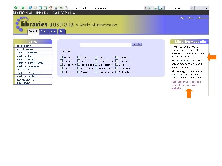This screenshot has width=222, height=166.
Task: Open the search engine selector dropdown
Action: click(x=163, y=8)
